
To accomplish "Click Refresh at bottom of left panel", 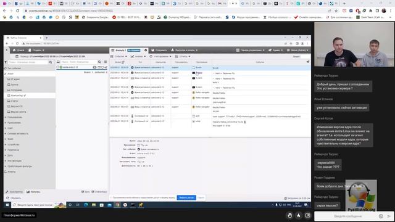I will [x=14, y=198].
